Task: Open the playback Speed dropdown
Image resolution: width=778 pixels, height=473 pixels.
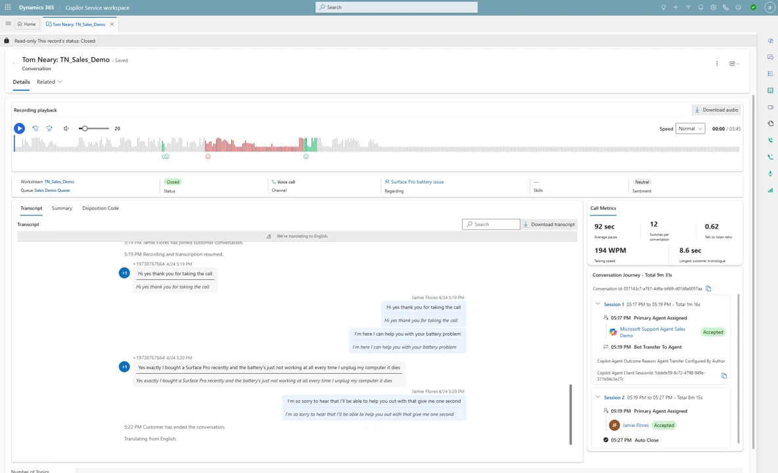Action: point(689,128)
